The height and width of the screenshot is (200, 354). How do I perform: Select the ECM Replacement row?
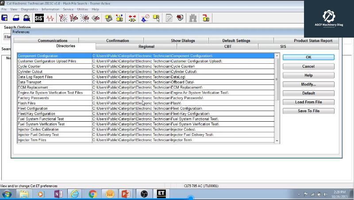[146, 87]
